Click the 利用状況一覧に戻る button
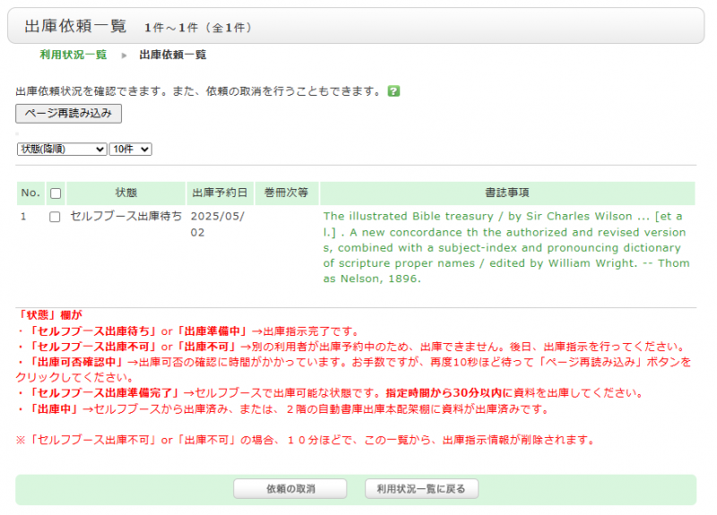 pyautogui.click(x=421, y=488)
